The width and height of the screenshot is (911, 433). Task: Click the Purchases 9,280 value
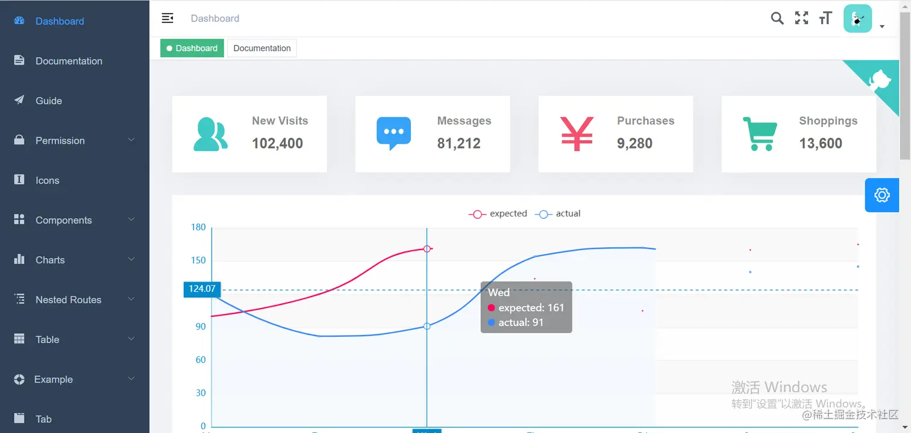[634, 143]
